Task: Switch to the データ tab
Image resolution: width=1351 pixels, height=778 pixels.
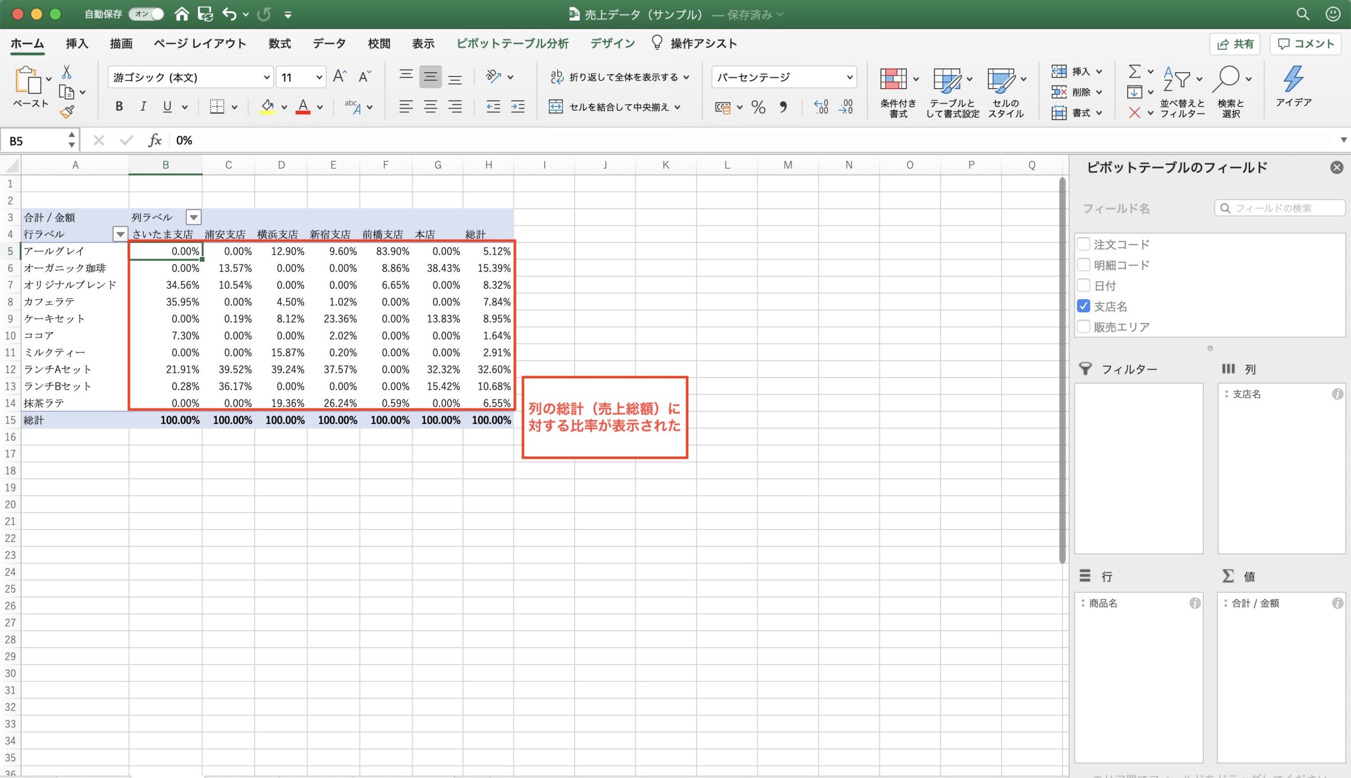Action: pos(329,43)
